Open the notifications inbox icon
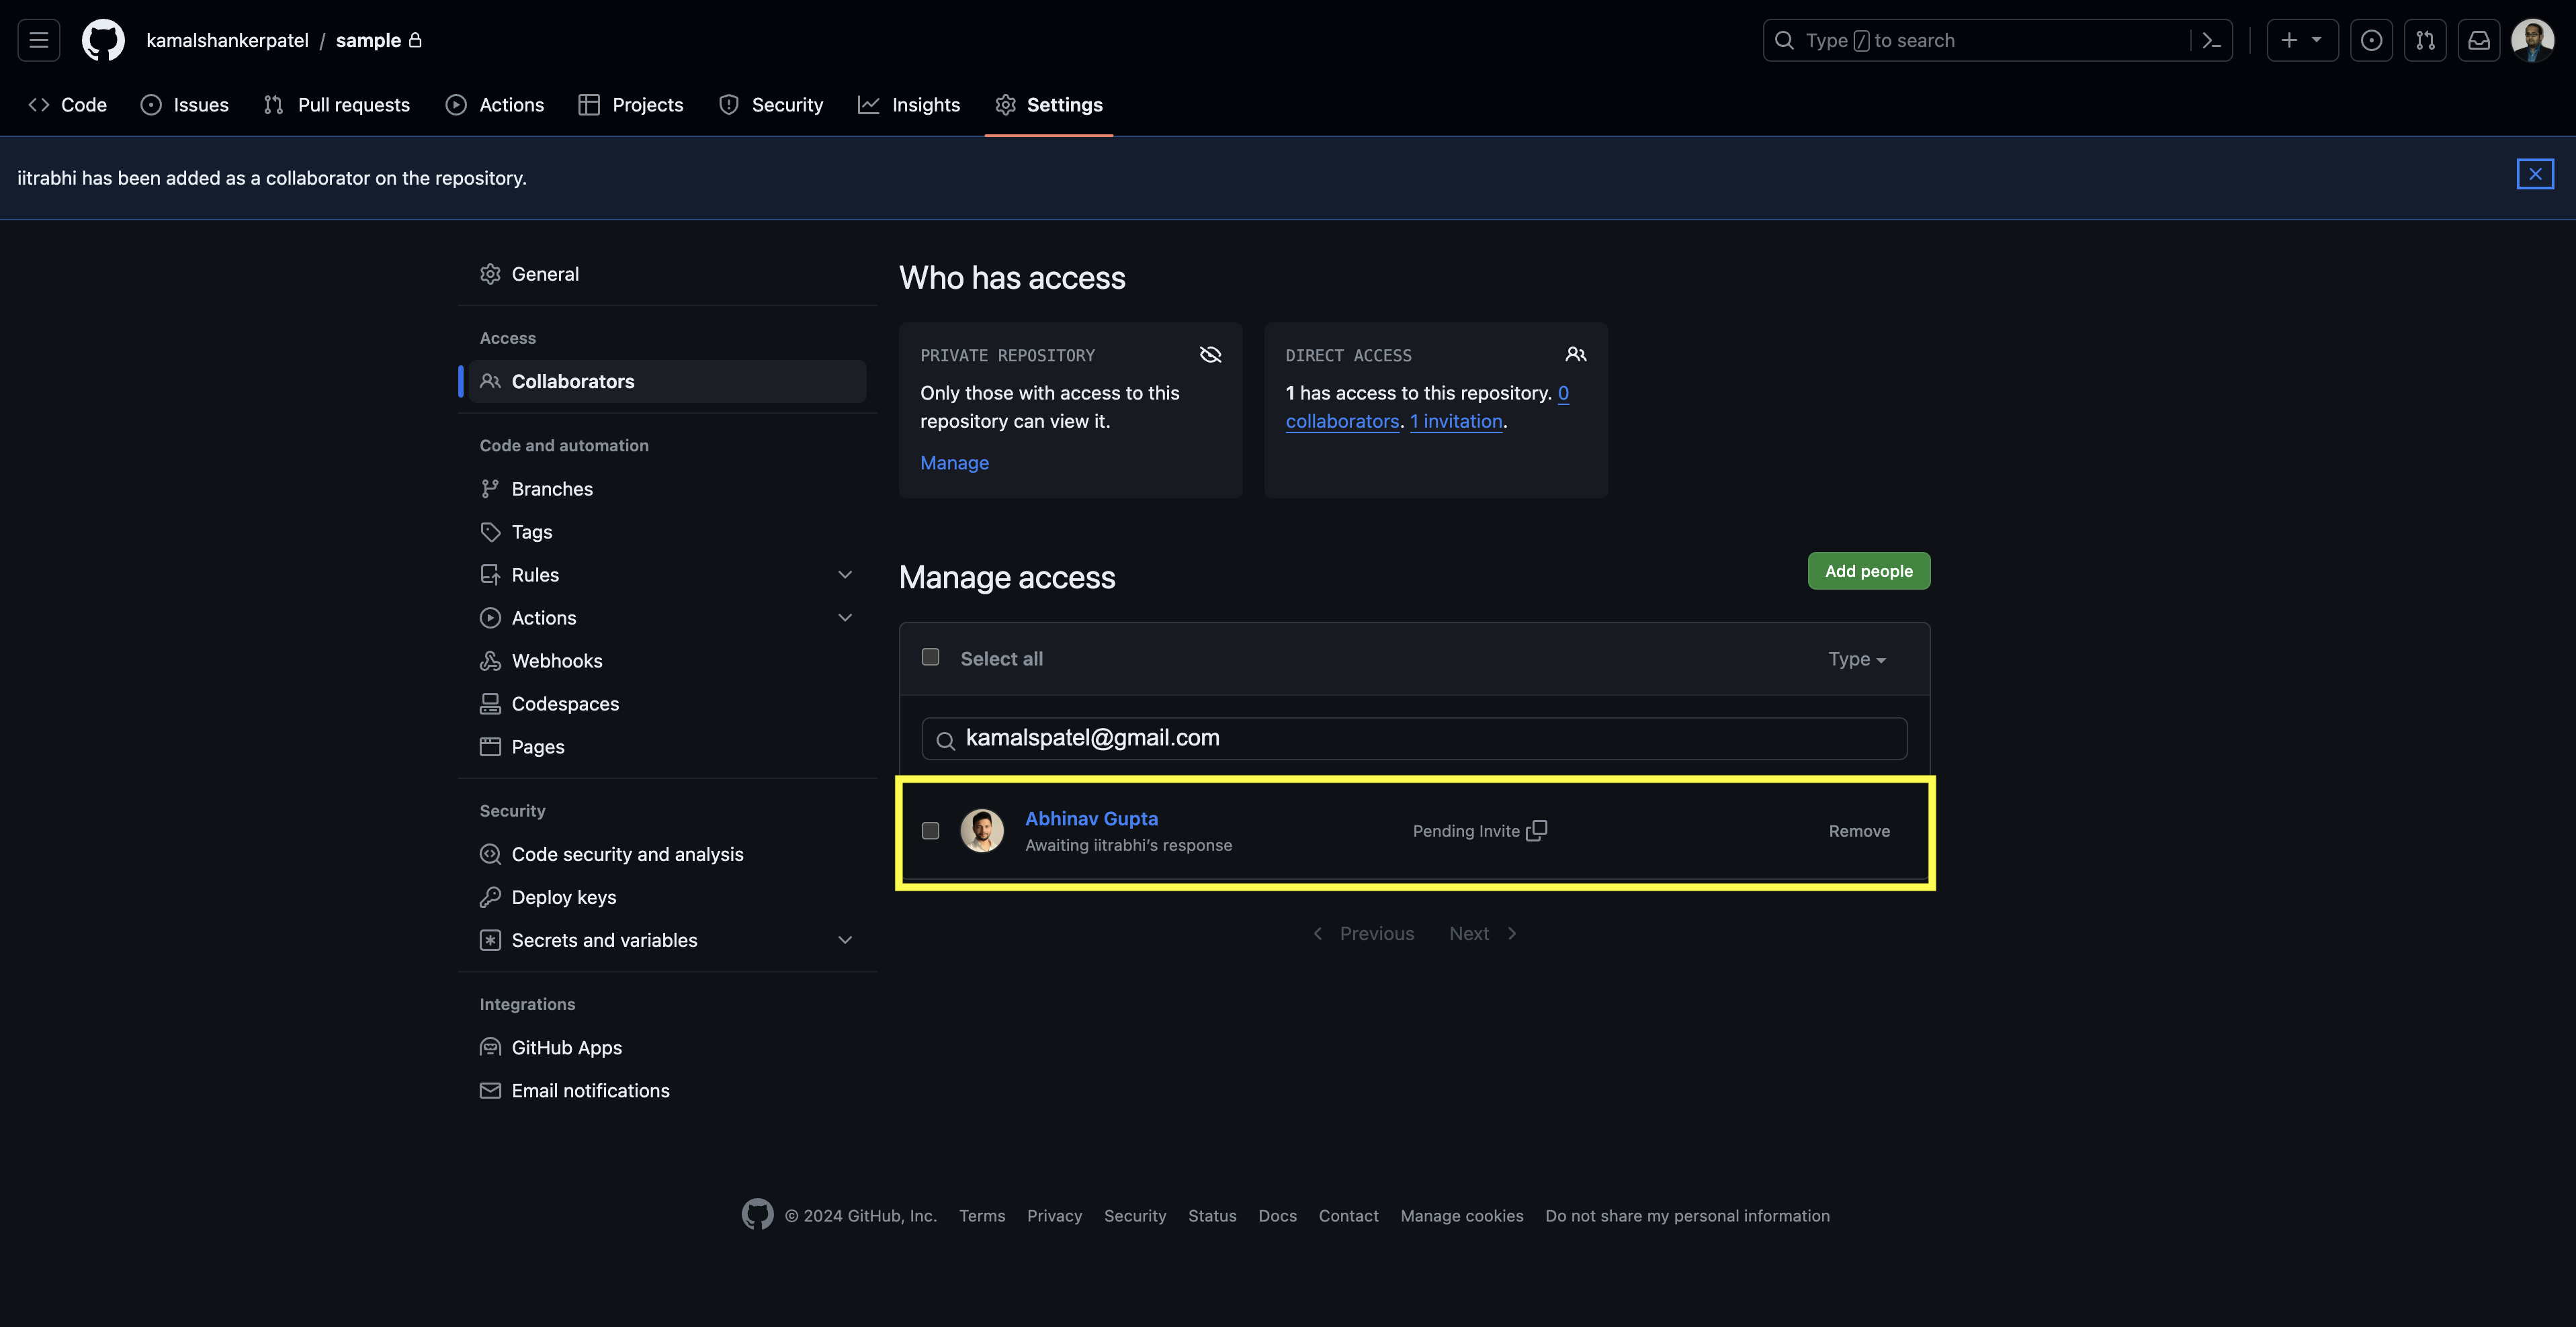Viewport: 2576px width, 1327px height. pyautogui.click(x=2478, y=40)
